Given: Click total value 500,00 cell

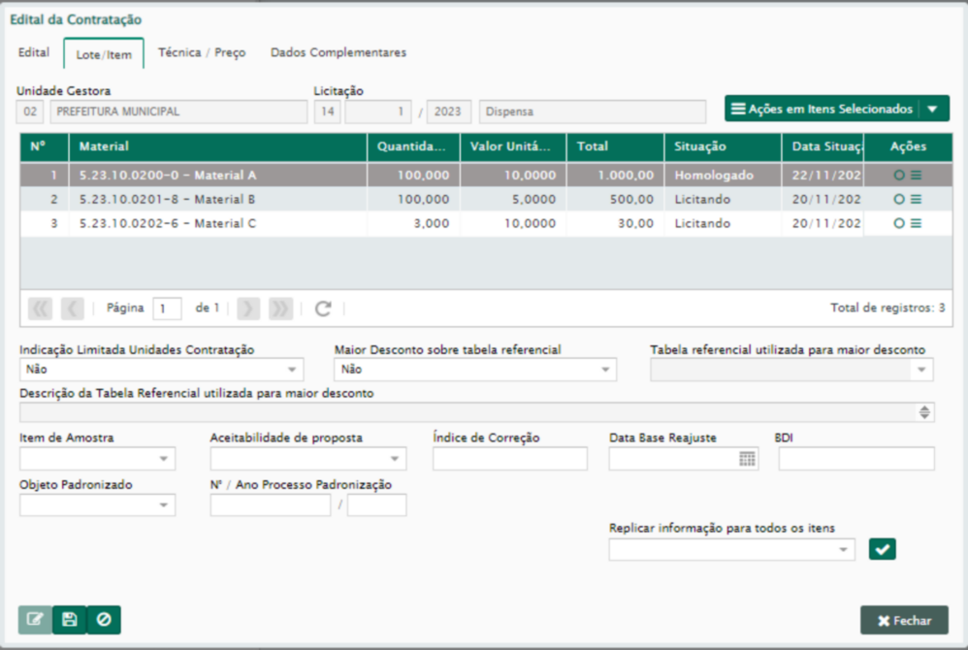Looking at the screenshot, I should (616, 200).
